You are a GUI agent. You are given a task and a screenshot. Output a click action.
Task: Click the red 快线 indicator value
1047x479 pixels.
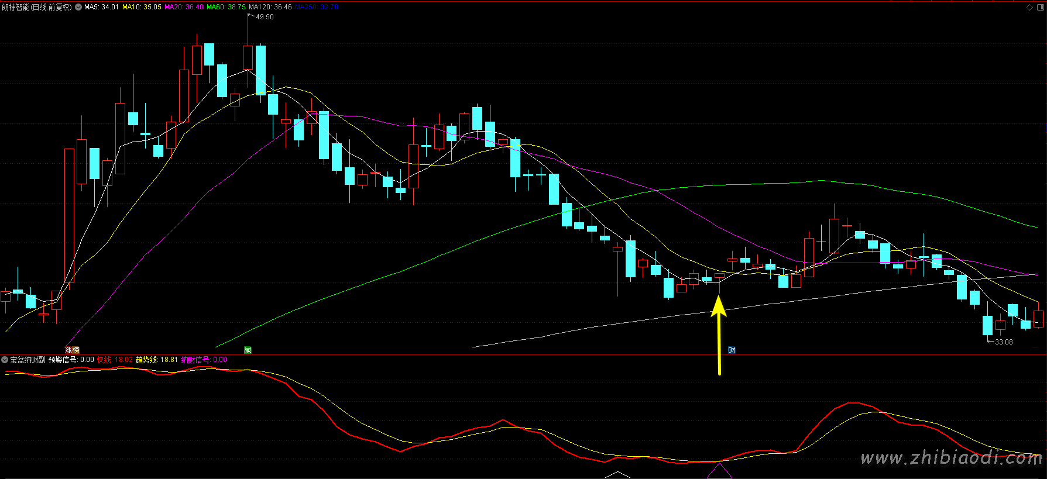point(115,360)
